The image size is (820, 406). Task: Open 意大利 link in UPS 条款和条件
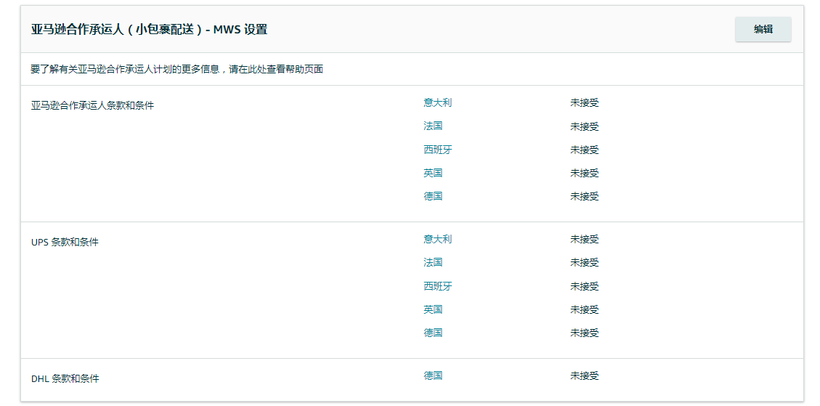(438, 239)
